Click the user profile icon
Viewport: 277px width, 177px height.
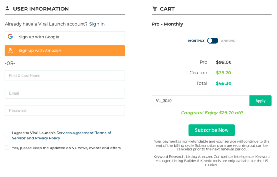7,8
